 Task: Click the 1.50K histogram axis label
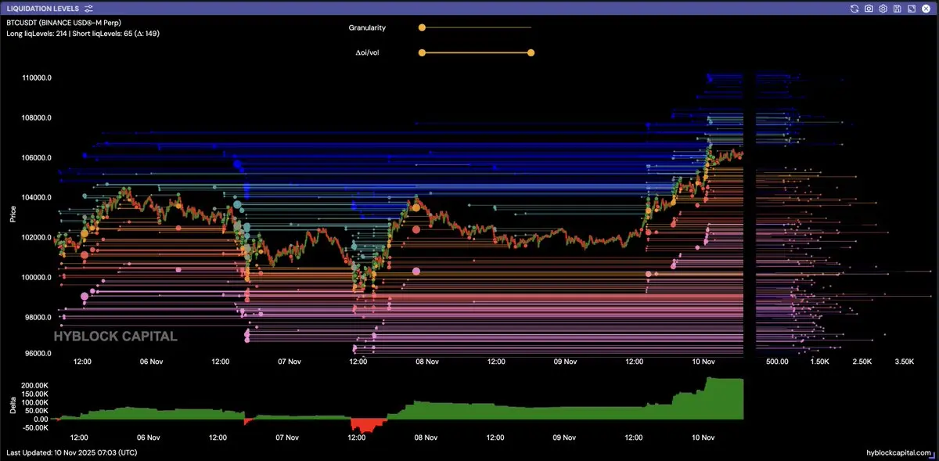819,362
